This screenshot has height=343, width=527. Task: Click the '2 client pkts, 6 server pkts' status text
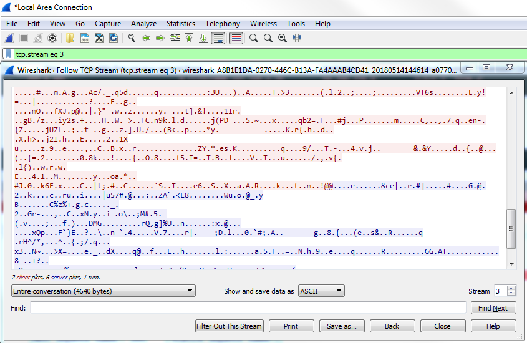tap(56, 277)
